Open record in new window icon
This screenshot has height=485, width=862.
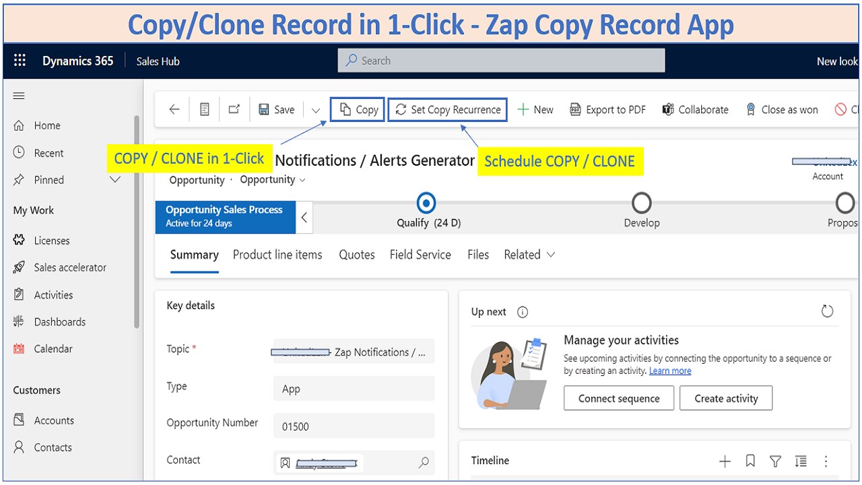pyautogui.click(x=234, y=109)
